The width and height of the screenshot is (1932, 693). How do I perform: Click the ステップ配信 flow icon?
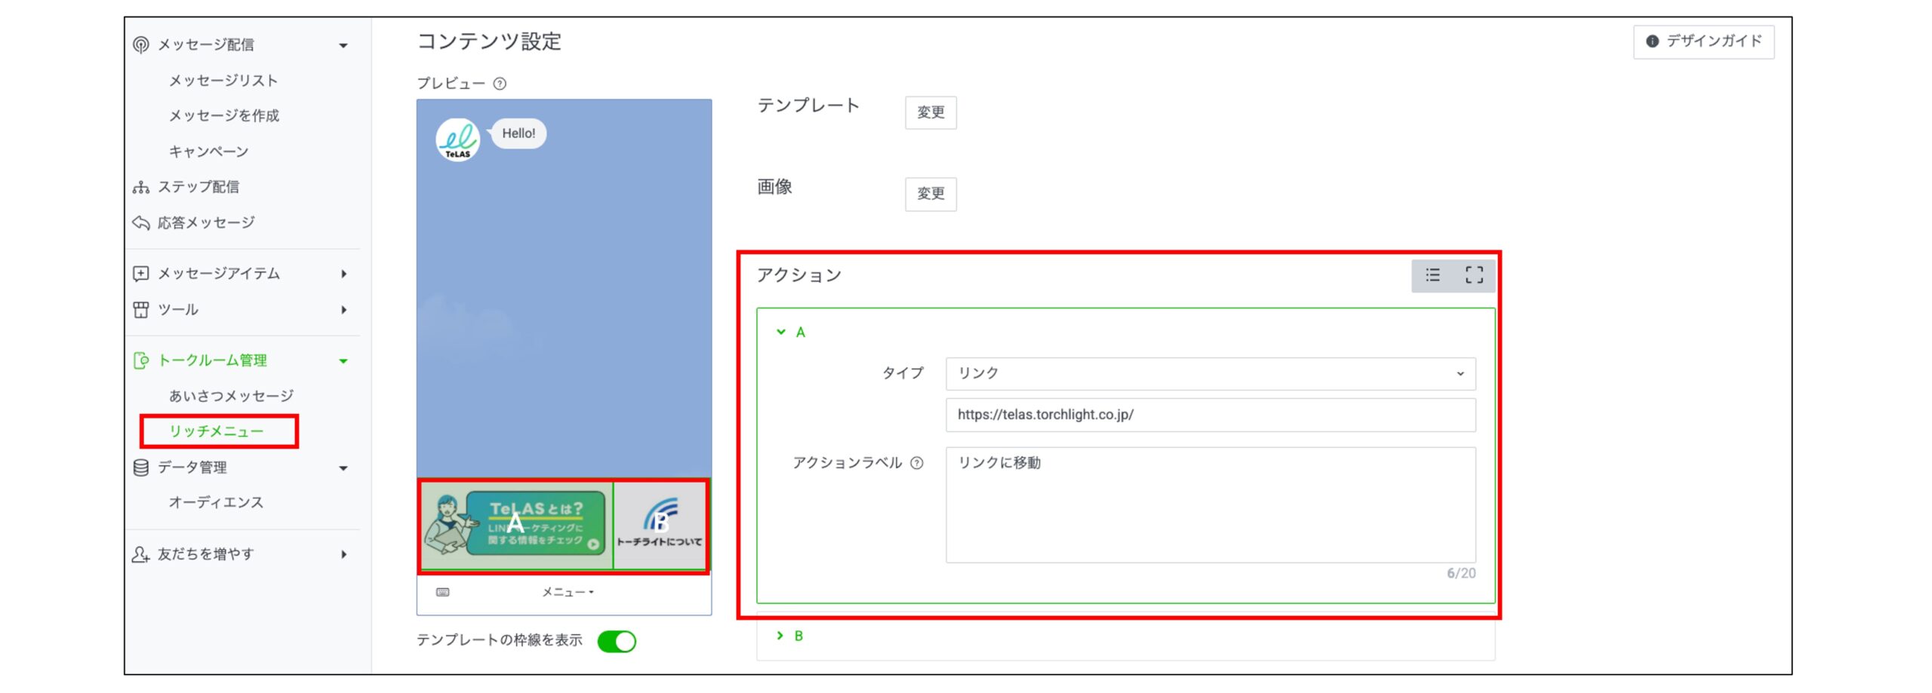click(x=140, y=186)
